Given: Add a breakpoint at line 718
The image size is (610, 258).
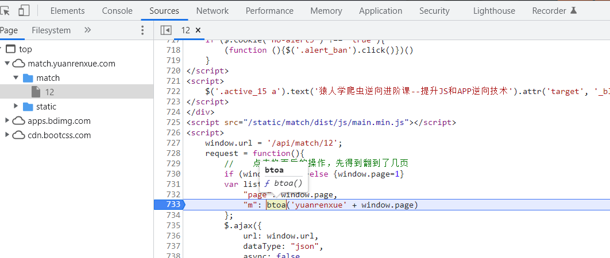Looking at the screenshot, I should 173,50.
